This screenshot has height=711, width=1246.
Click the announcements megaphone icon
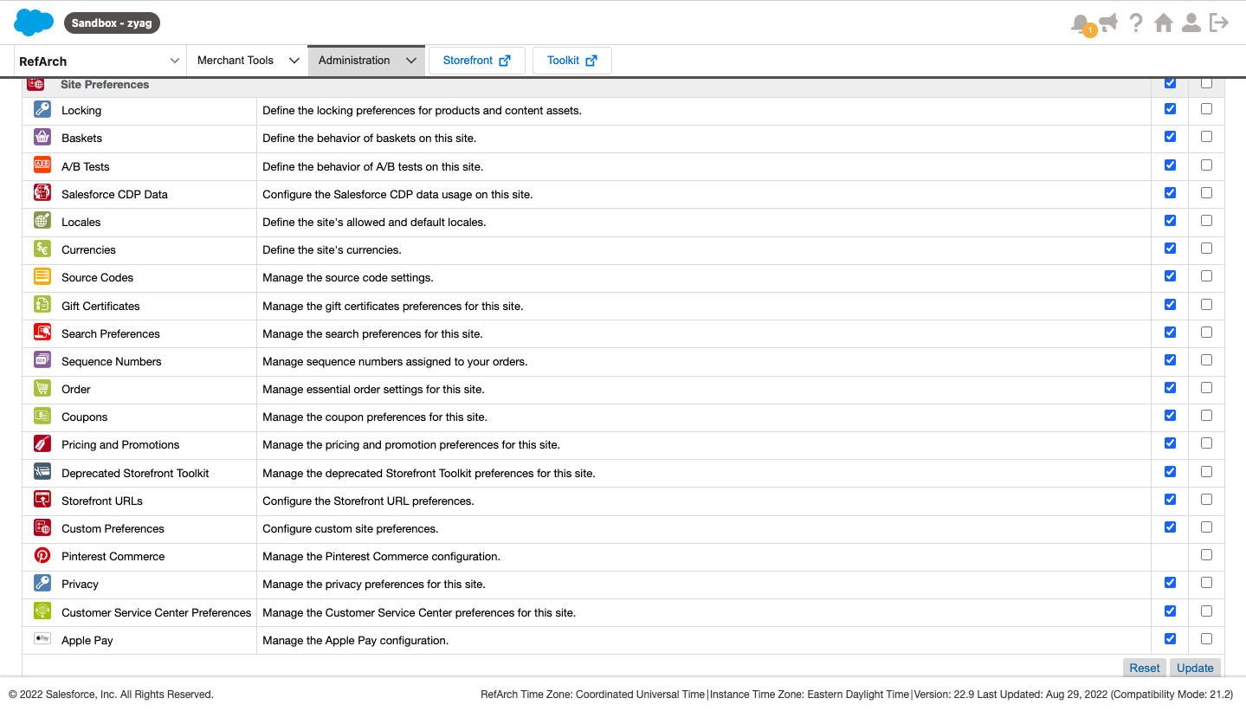coord(1108,23)
